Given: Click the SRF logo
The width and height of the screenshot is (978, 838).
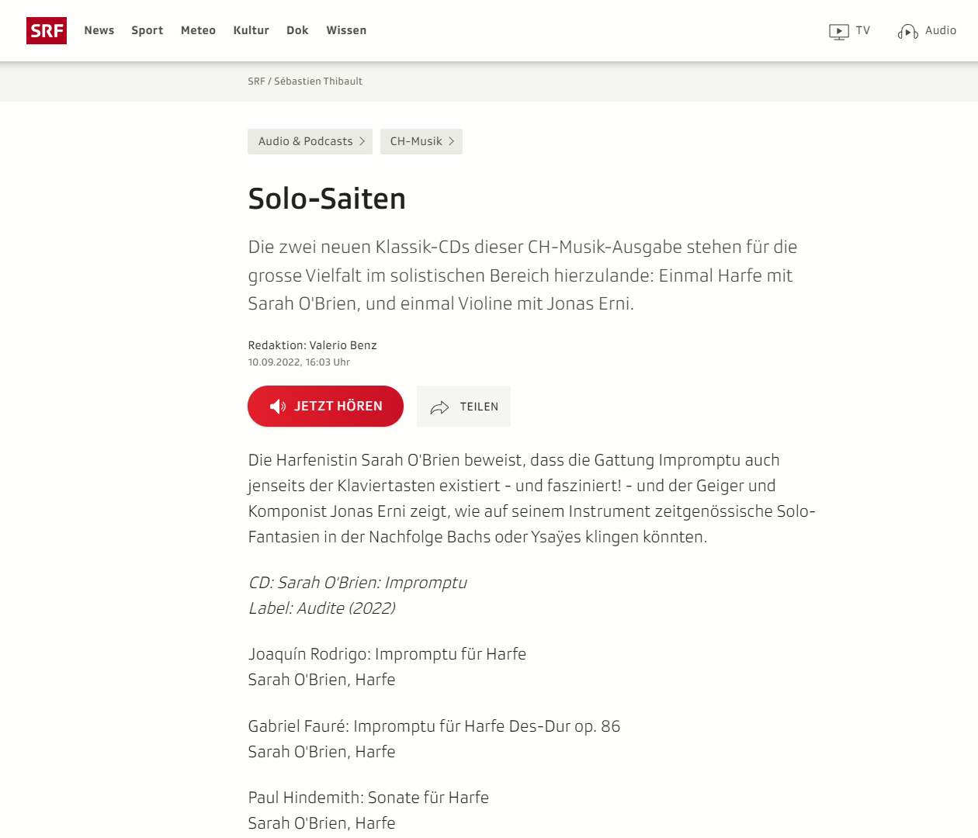Looking at the screenshot, I should coord(47,31).
